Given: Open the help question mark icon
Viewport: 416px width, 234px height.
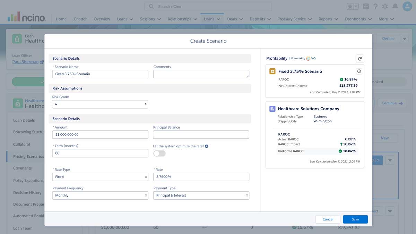Looking at the screenshot, I should [x=375, y=7].
